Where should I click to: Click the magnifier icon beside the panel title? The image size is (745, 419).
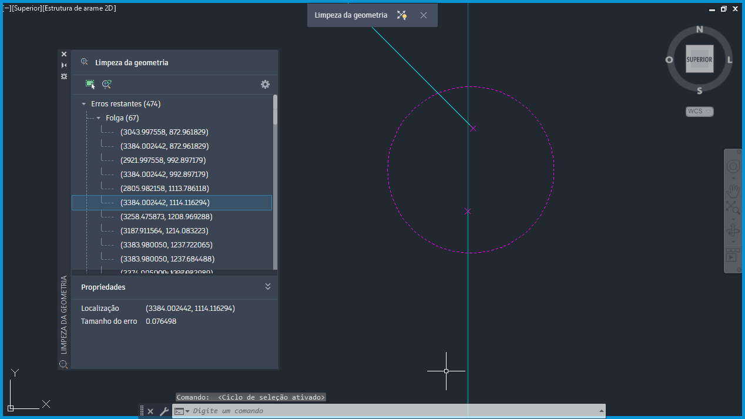click(x=85, y=62)
